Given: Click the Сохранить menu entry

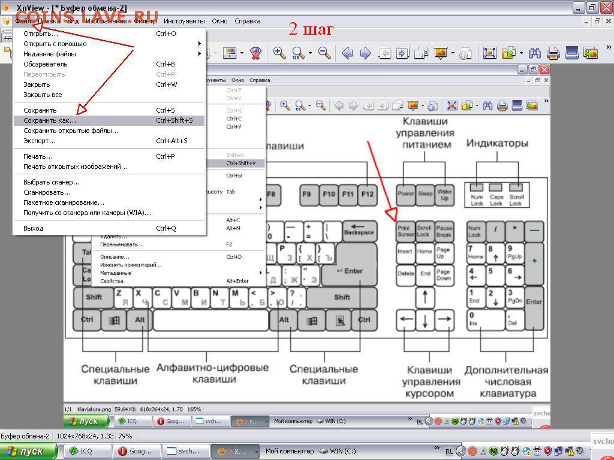Looking at the screenshot, I should (109, 110).
